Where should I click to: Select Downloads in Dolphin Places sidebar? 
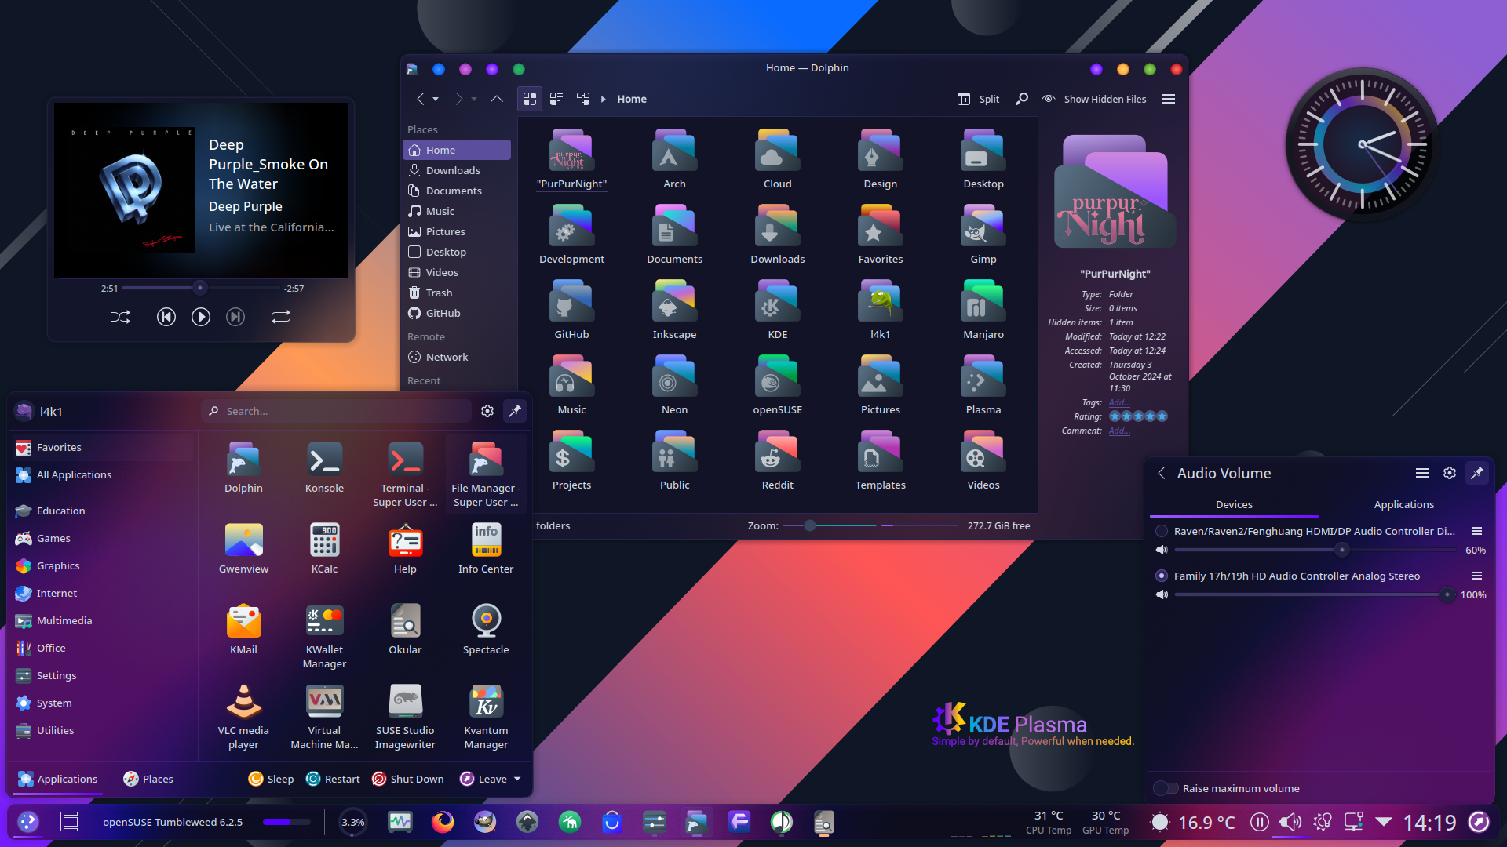click(x=457, y=170)
